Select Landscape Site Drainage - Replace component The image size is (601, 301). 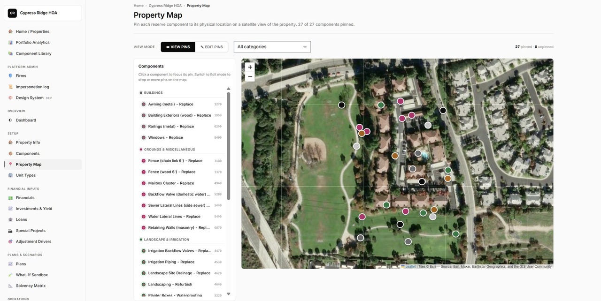click(x=182, y=273)
